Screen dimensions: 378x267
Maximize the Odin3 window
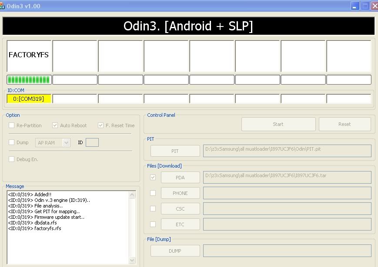tap(365, 6)
